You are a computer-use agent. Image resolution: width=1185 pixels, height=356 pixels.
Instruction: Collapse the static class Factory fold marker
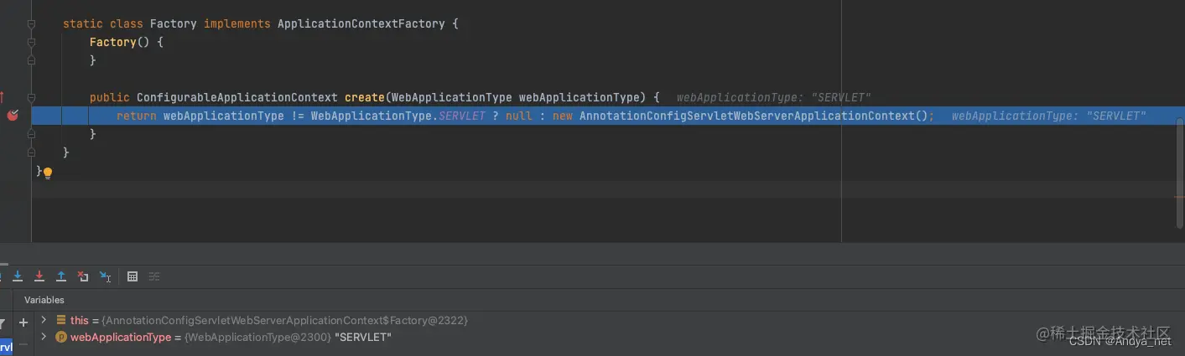pos(31,23)
